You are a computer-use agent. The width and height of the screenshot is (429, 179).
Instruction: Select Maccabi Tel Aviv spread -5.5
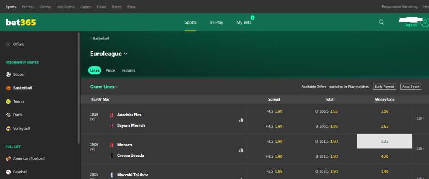(274, 171)
